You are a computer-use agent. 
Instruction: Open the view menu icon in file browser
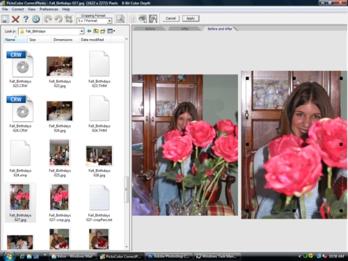(x=111, y=31)
